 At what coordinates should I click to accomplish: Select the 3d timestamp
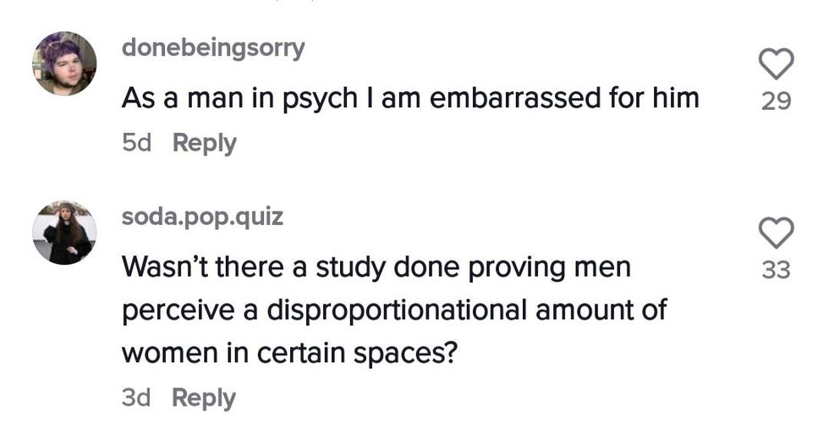click(x=136, y=397)
